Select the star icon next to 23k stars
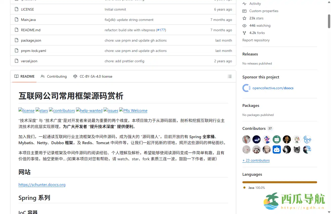 244,18
